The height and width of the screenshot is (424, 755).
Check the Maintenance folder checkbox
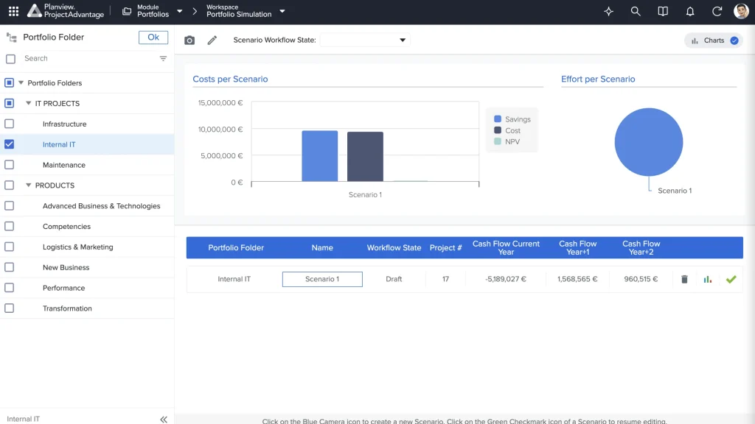click(x=9, y=165)
